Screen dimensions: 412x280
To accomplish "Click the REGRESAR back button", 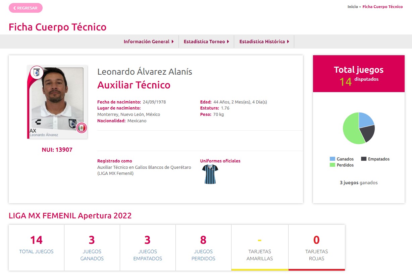I will click(x=25, y=8).
